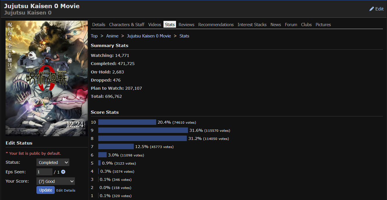Image resolution: width=387 pixels, height=200 pixels.
Task: Open the Interest Stacks tab
Action: click(x=252, y=25)
